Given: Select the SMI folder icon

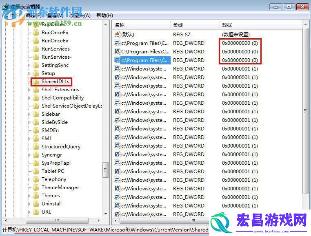Looking at the screenshot, I should pyautogui.click(x=36, y=139).
